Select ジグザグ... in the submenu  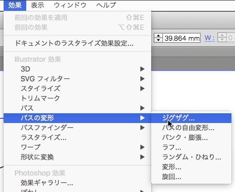tap(191, 118)
